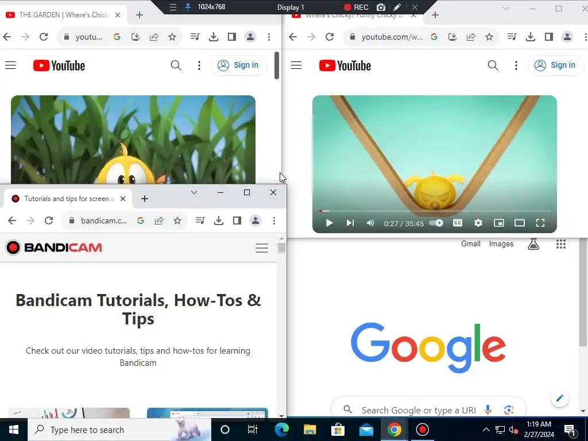Open File Explorer from taskbar
Viewport: 588px width, 441px height.
coord(310,430)
